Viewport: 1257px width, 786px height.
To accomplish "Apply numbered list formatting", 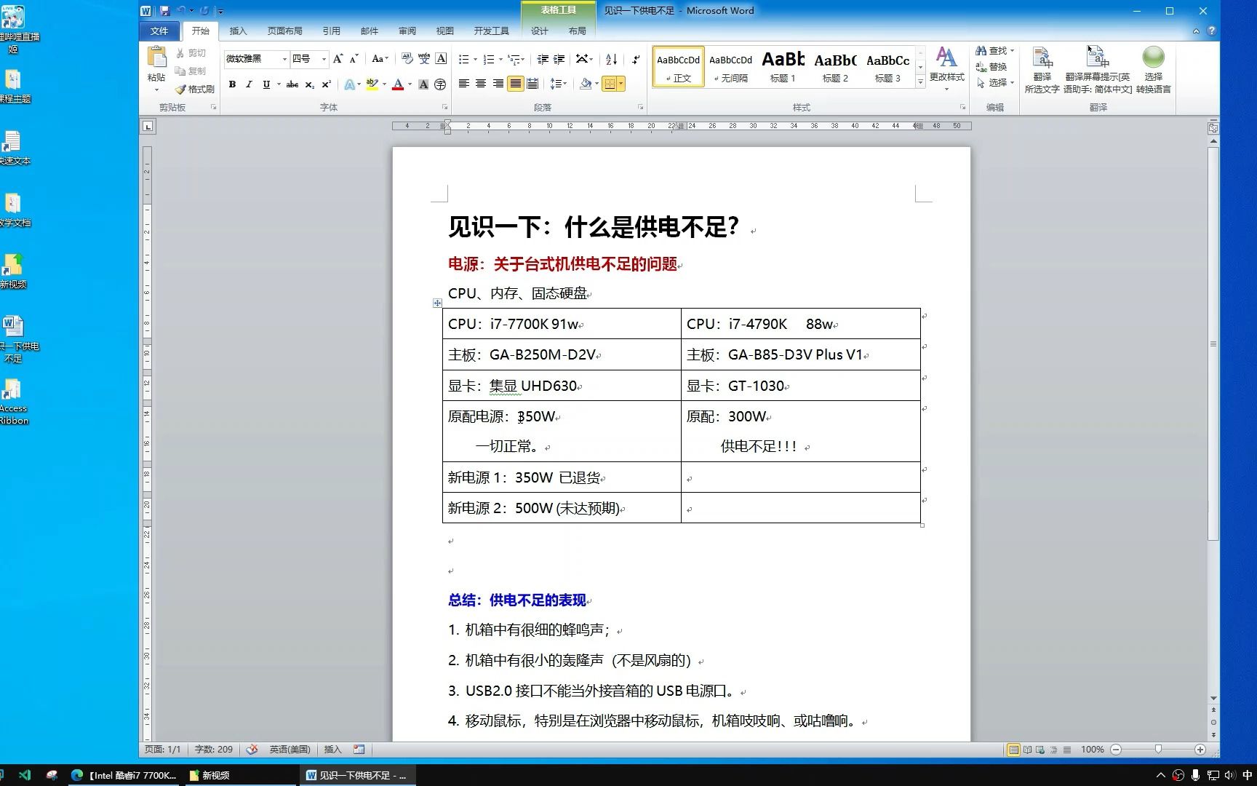I will point(489,59).
